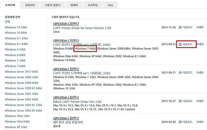Filter by Windows 7 64bit in sidebar
This screenshot has width=207, height=130.
pos(15,66)
